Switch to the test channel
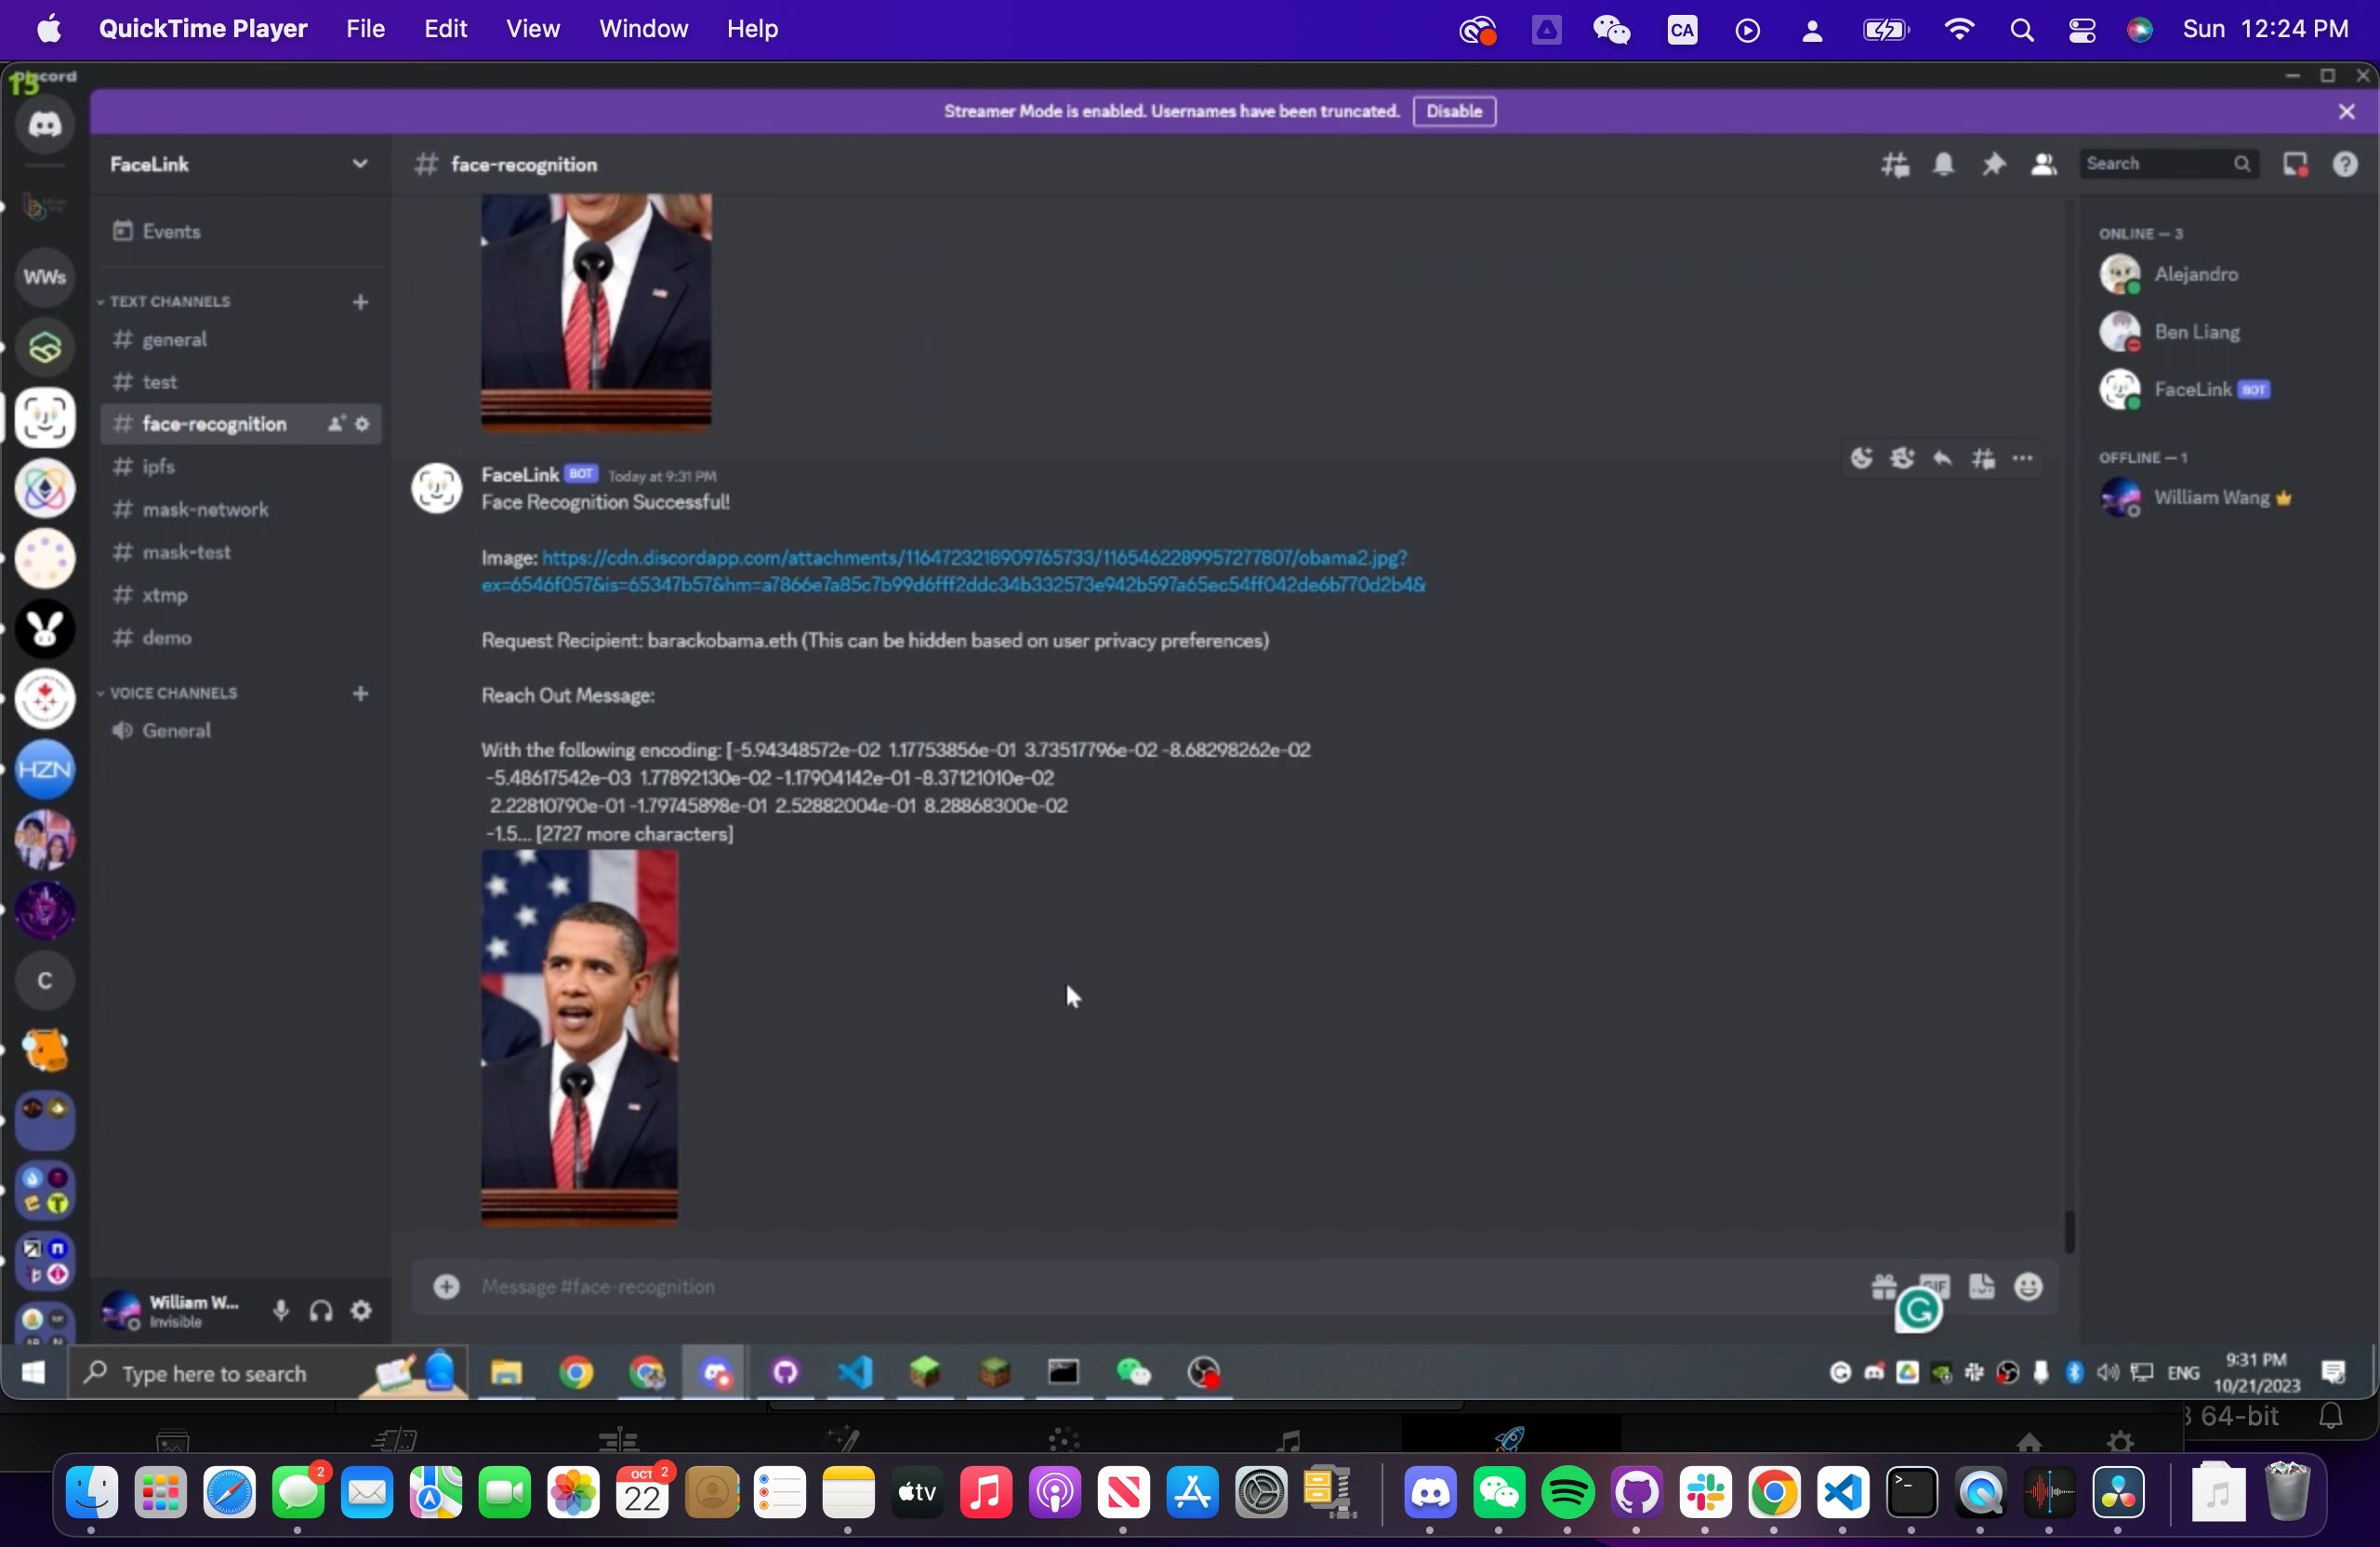This screenshot has height=1547, width=2380. (240, 382)
